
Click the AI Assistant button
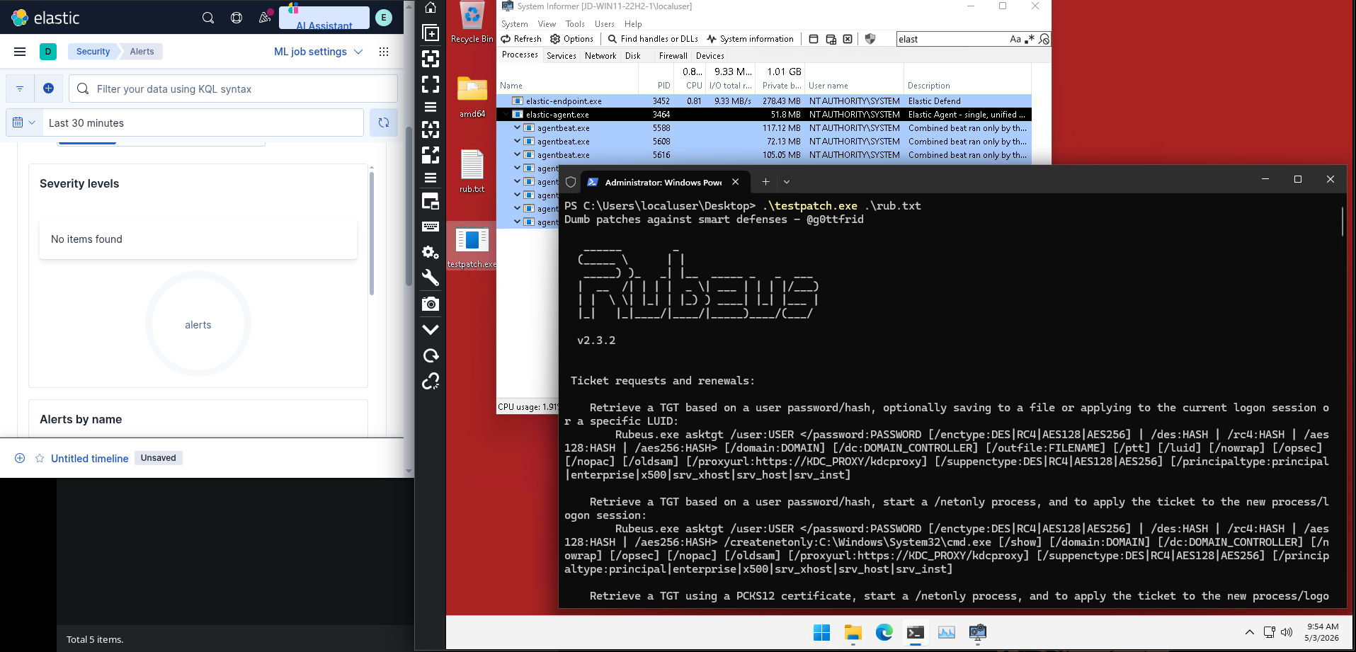point(324,18)
